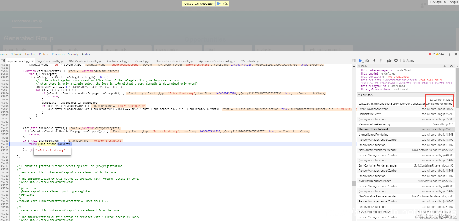Step over the next function call
Image resolution: width=459 pixels, height=221 pixels.
[x=367, y=61]
